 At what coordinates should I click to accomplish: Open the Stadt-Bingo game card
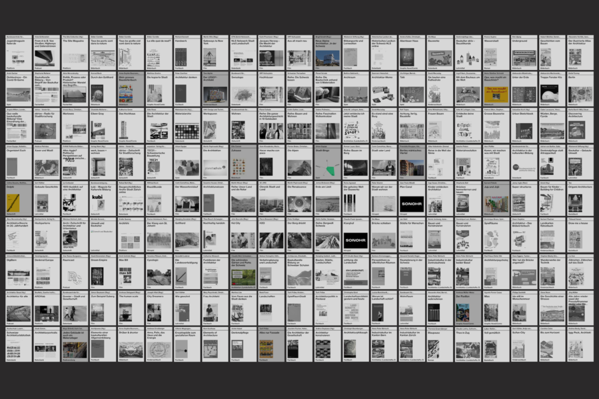(x=328, y=163)
